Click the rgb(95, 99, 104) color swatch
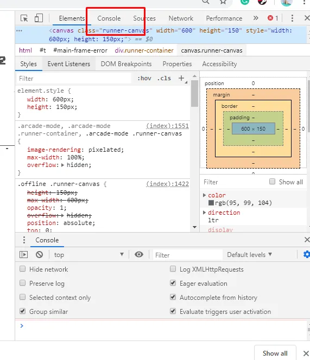This screenshot has height=360, width=310. [211, 203]
